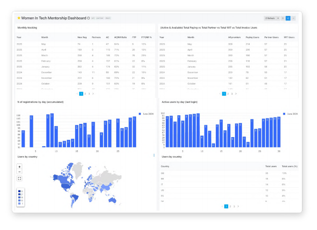Click the darkest swatch in map legend
This screenshot has width=317, height=230.
click(x=19, y=191)
